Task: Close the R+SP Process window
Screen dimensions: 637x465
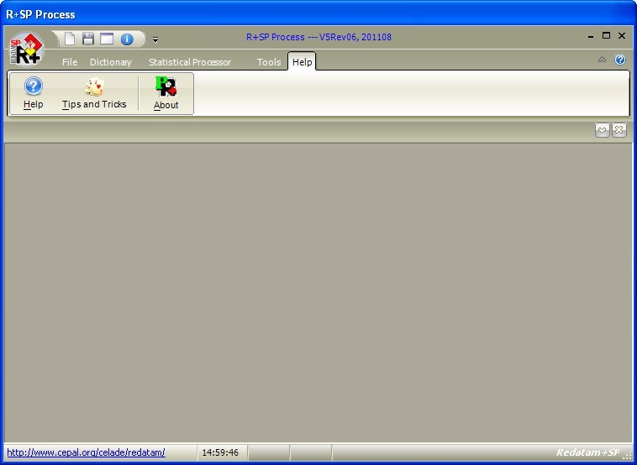Action: point(622,36)
